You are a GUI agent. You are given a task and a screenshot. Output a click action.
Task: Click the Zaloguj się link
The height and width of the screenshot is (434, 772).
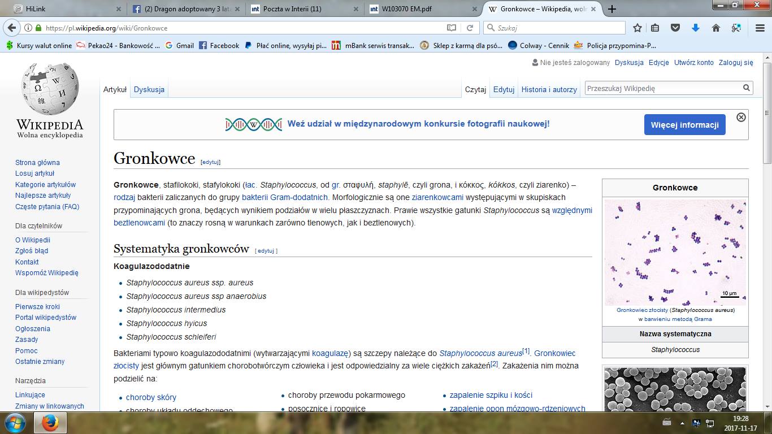(x=736, y=63)
